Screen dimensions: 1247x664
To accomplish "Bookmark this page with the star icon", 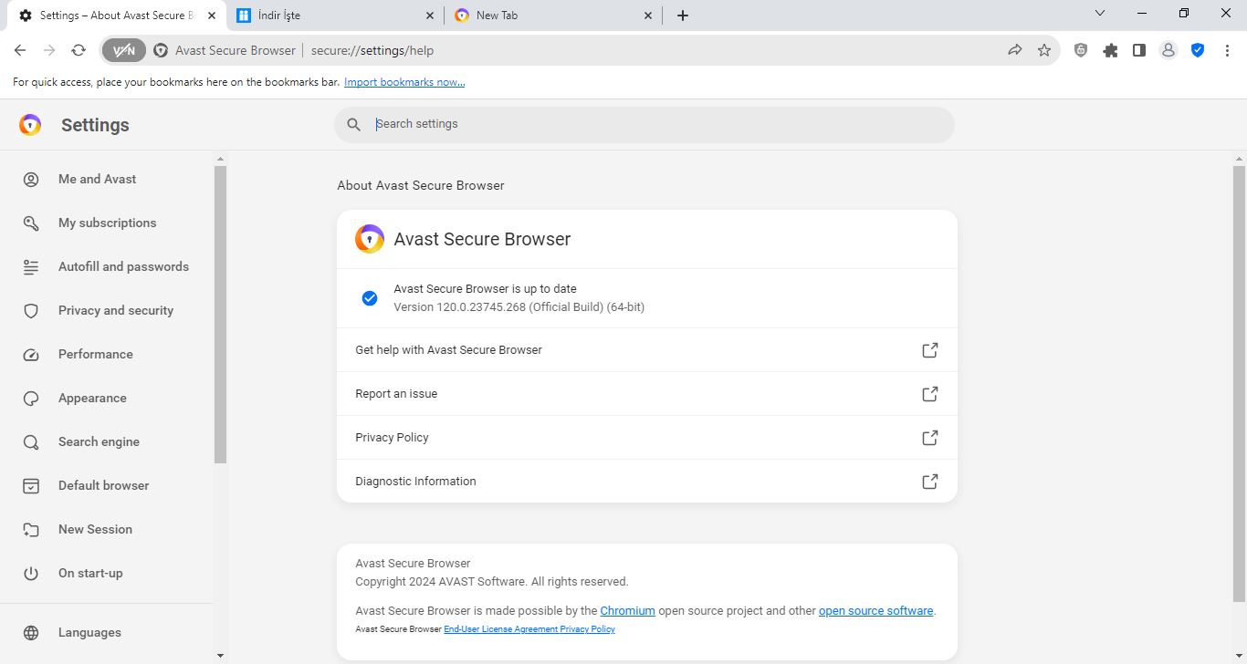I will [x=1044, y=50].
